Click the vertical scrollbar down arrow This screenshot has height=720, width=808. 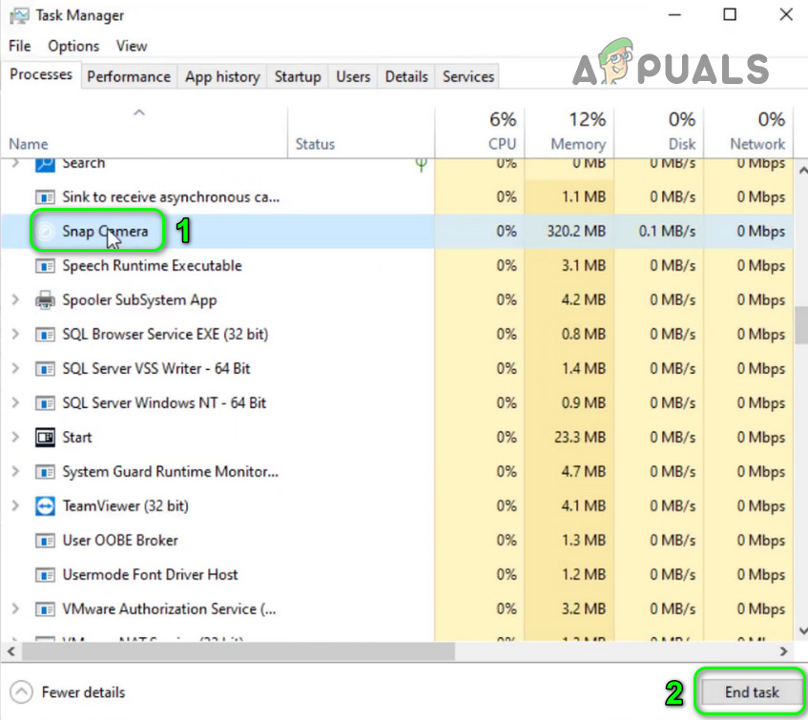[x=802, y=630]
